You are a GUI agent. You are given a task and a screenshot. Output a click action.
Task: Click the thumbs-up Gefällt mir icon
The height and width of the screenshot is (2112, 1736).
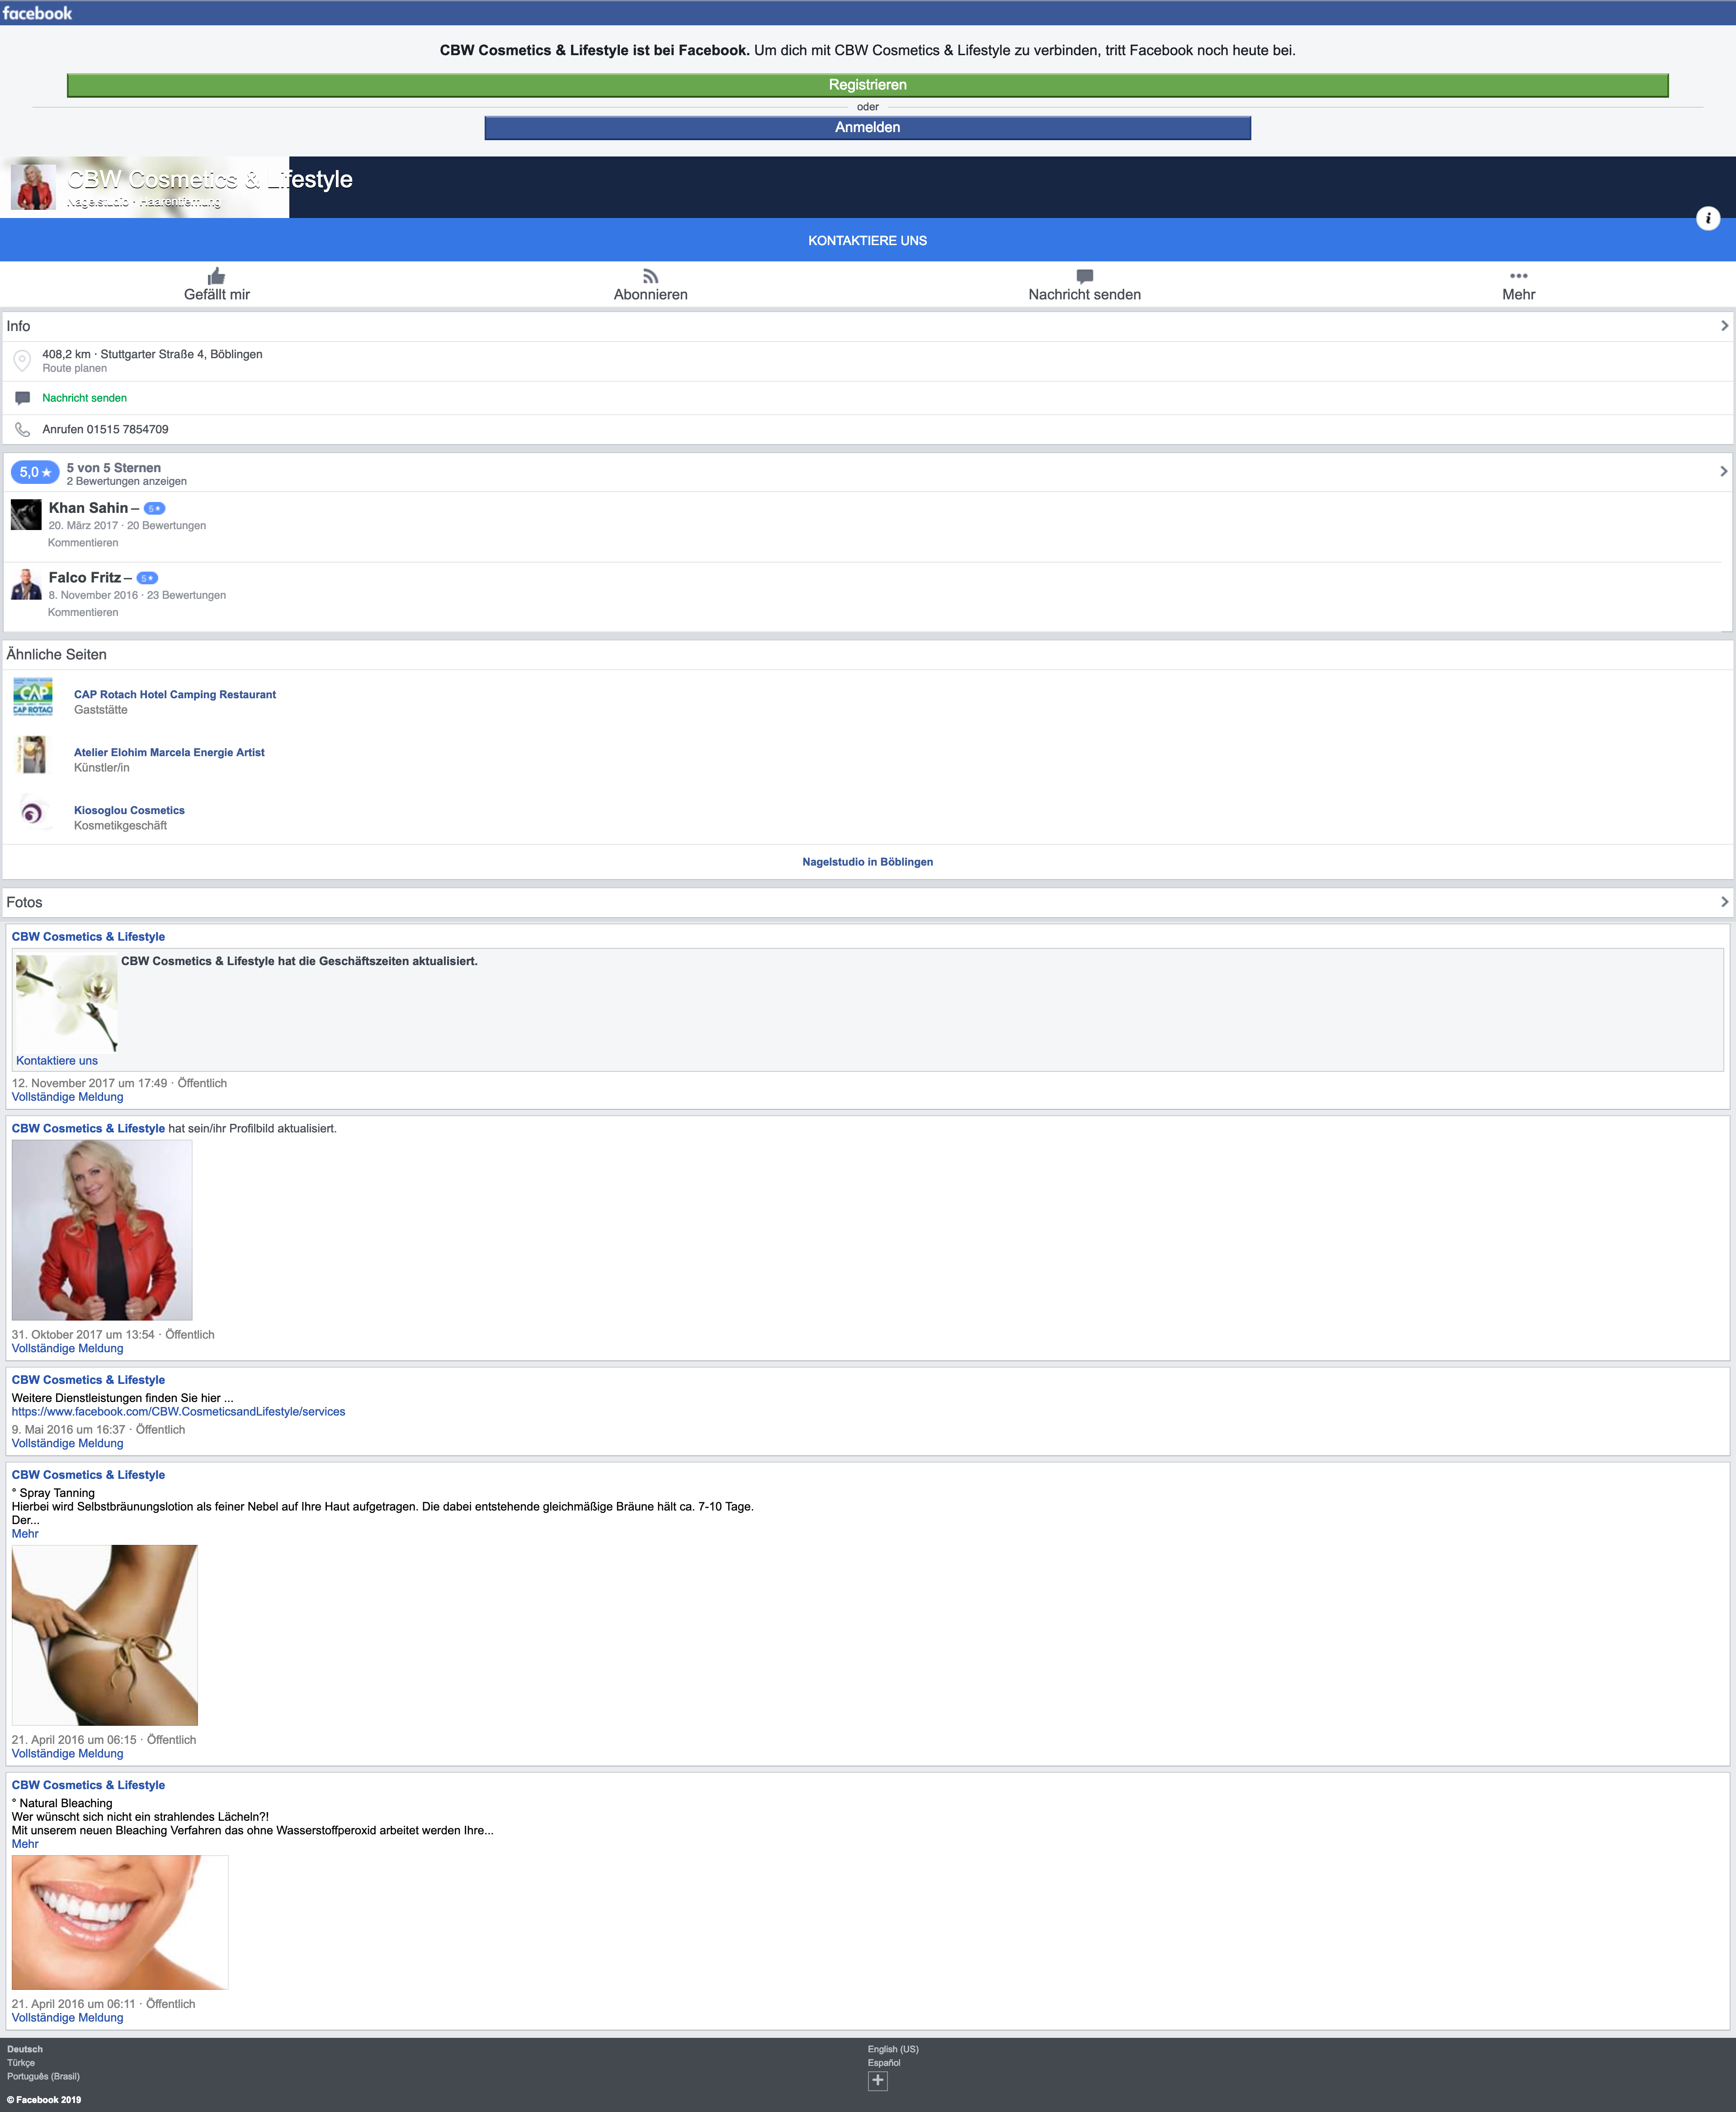216,276
